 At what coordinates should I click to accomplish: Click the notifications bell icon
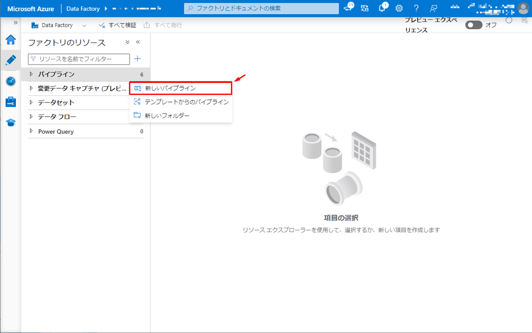coord(382,9)
